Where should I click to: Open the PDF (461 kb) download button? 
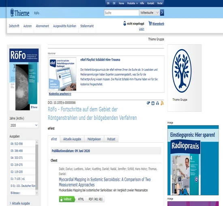(x=96, y=199)
